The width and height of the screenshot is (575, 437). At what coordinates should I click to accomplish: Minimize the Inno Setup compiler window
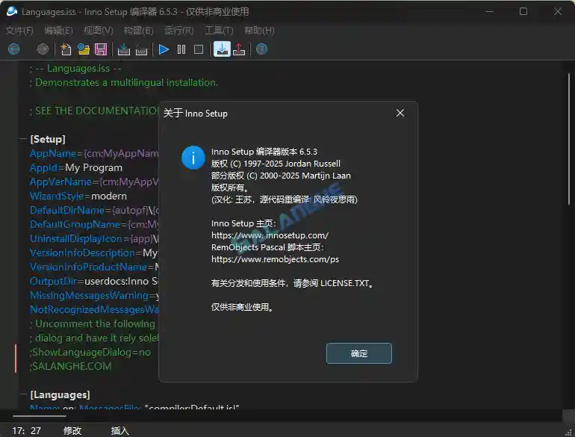489,11
